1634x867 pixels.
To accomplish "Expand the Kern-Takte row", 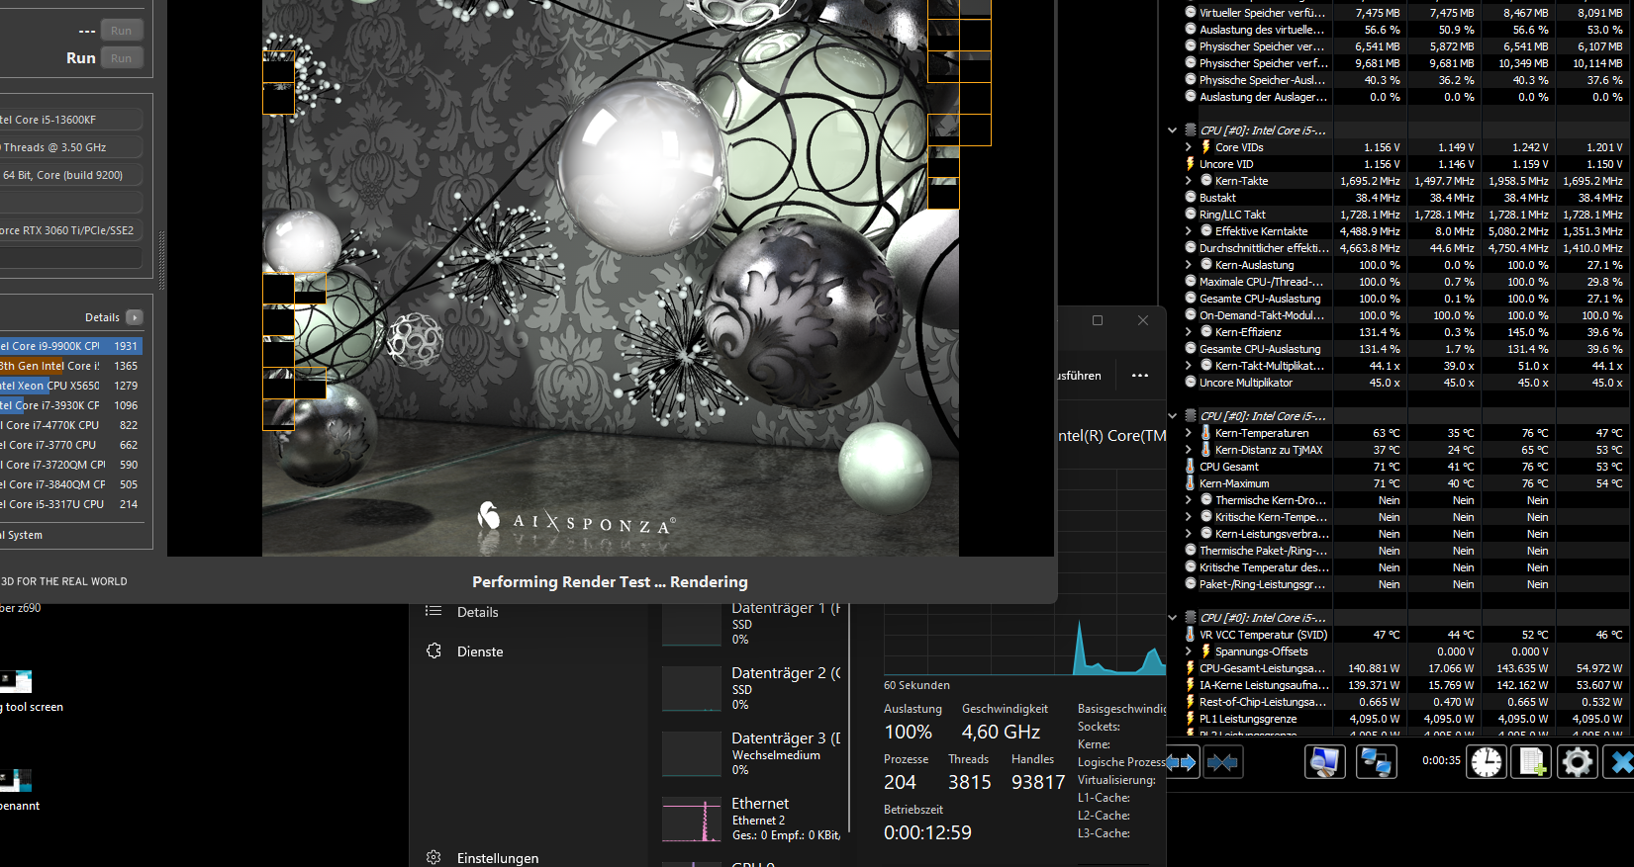I will (x=1189, y=181).
